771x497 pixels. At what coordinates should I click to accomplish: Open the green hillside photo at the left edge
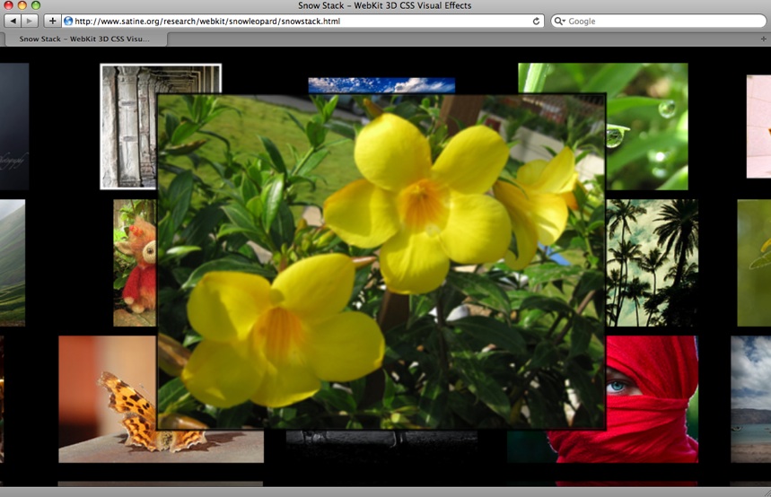click(x=13, y=263)
